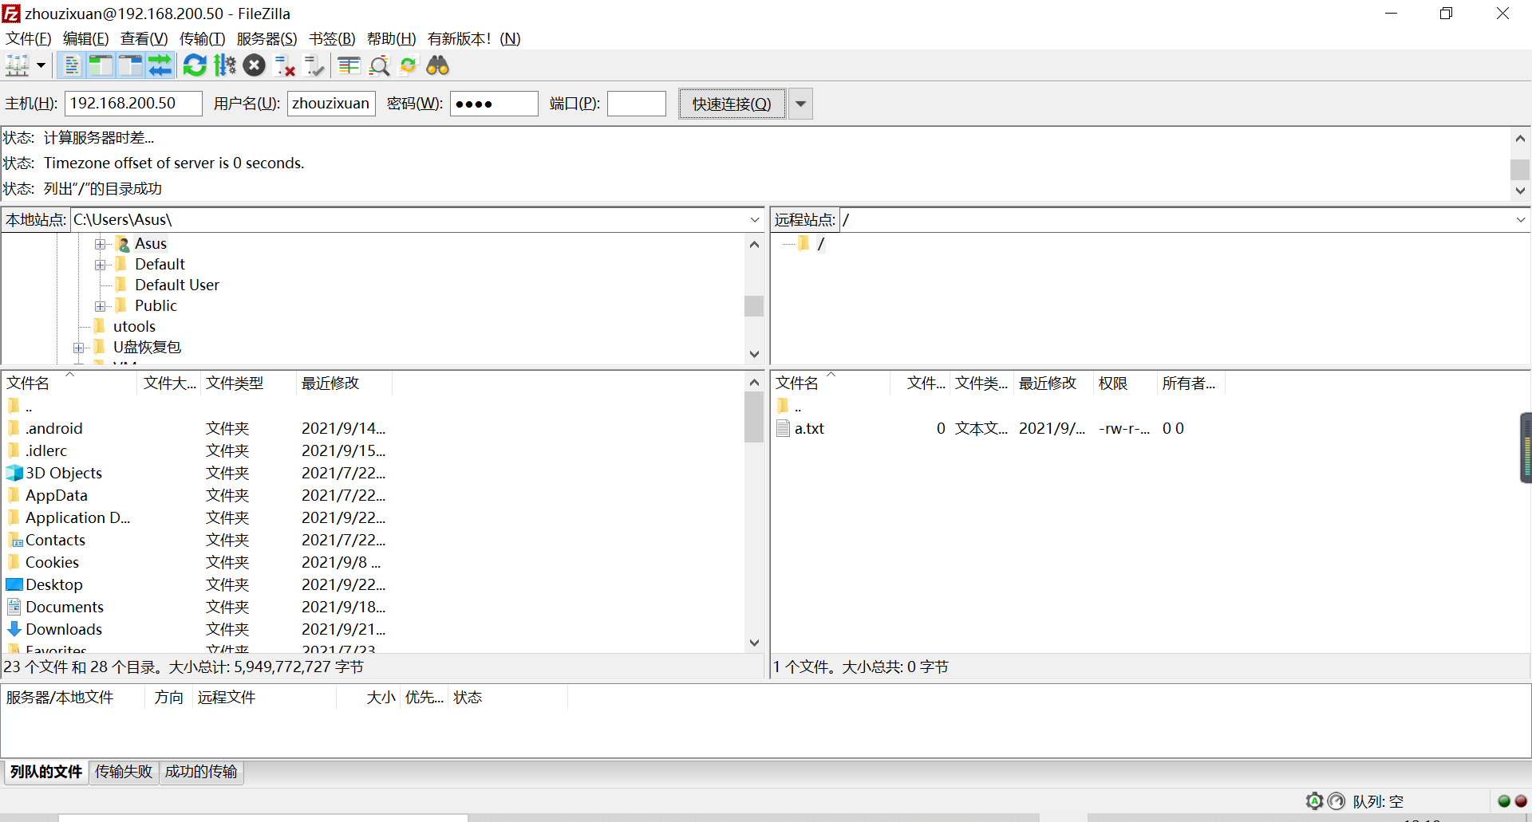Sort local files by 文件类型 column
This screenshot has height=822, width=1532.
(249, 383)
